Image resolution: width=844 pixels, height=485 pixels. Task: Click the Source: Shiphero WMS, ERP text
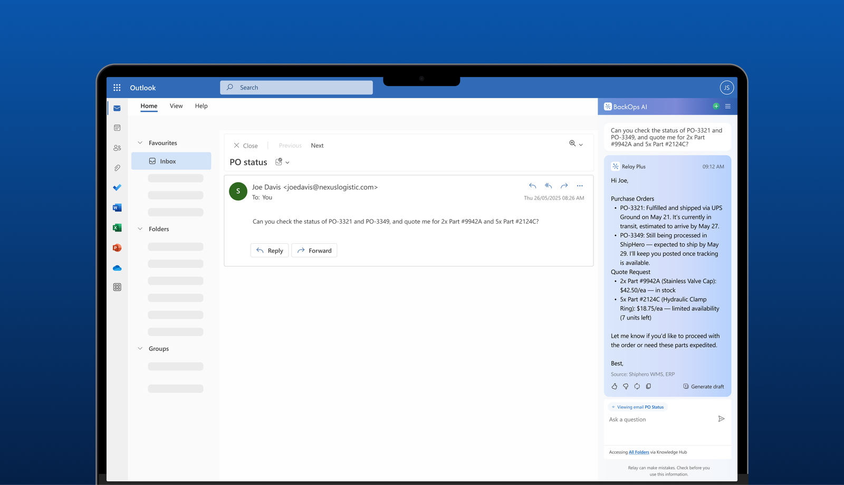(642, 374)
